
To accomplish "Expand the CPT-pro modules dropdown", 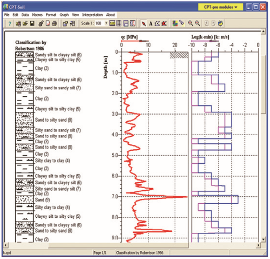I will 221,6.
